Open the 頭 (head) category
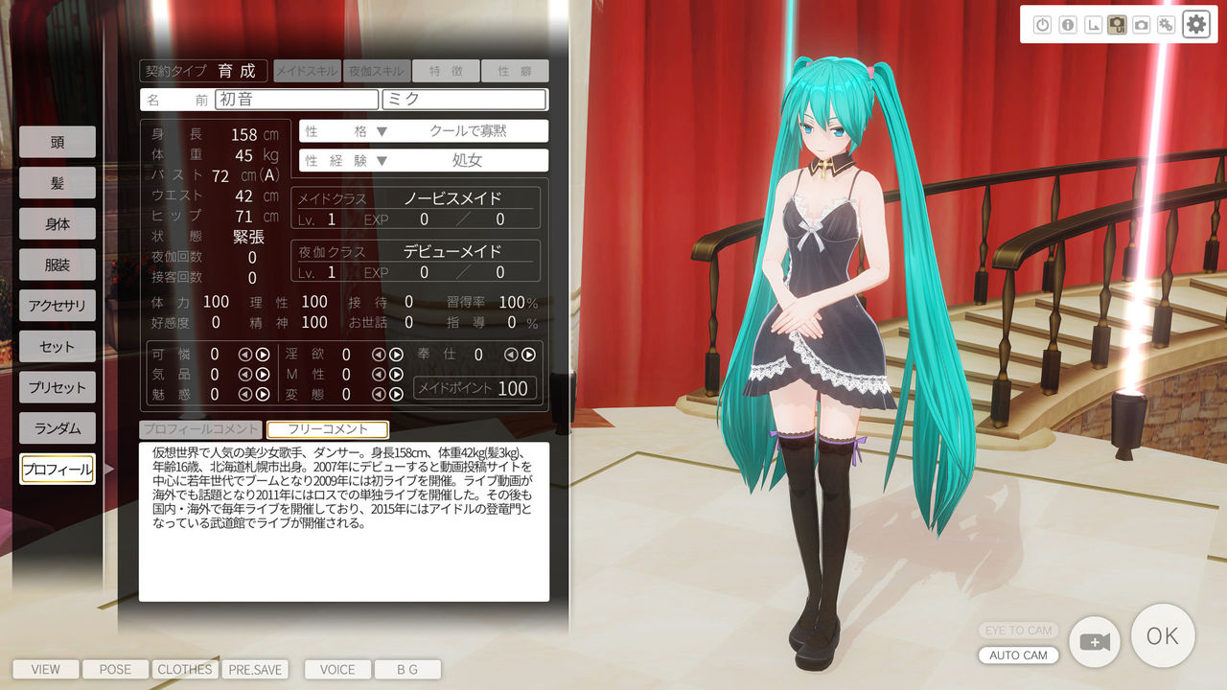This screenshot has width=1227, height=690. (x=58, y=142)
